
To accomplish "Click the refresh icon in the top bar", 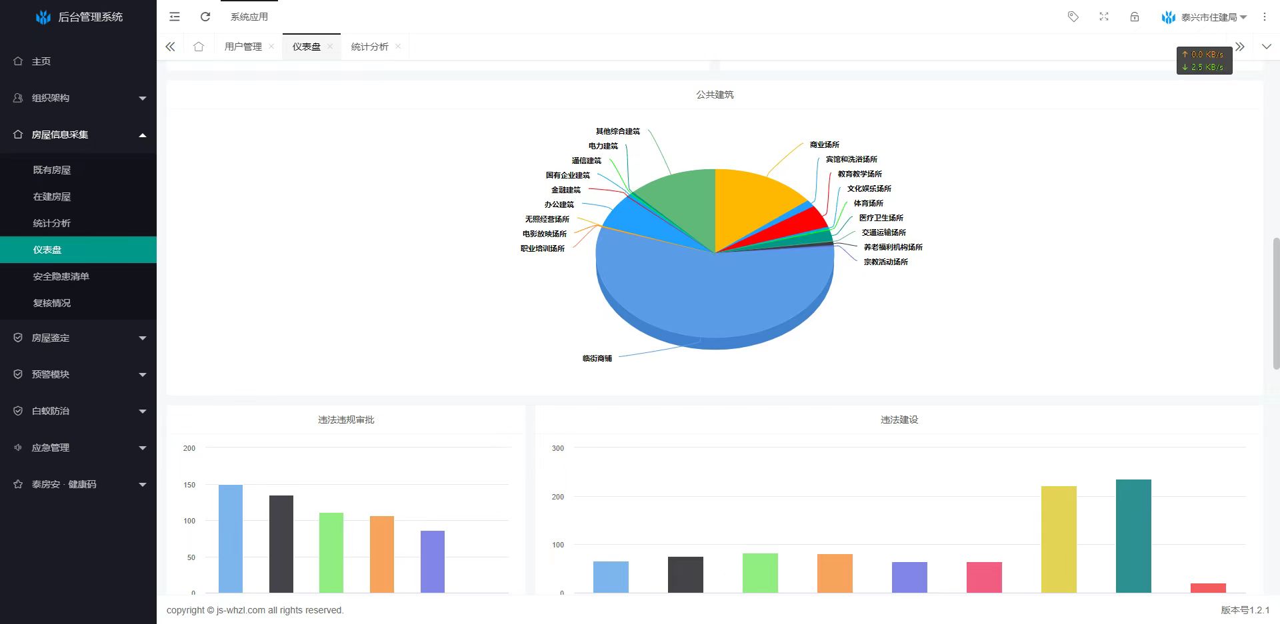I will coord(205,17).
